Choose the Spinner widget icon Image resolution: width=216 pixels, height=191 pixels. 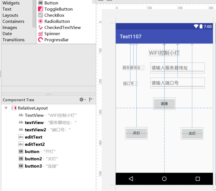40,34
